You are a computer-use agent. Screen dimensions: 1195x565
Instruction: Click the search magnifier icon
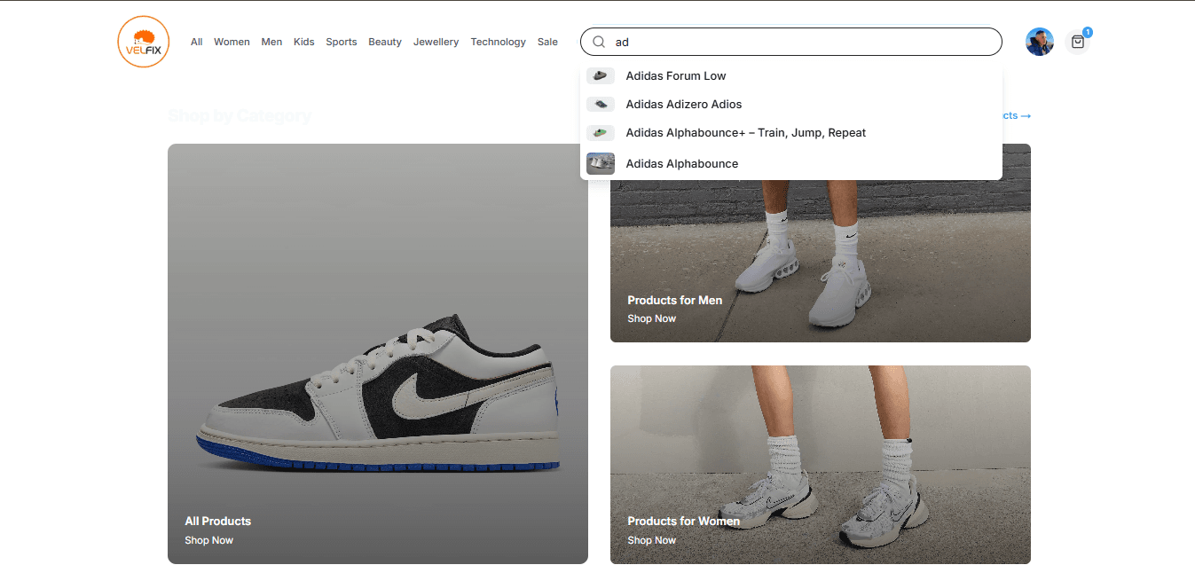pos(599,42)
